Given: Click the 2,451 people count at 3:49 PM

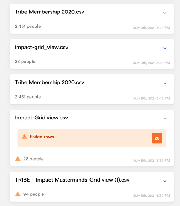Looking at the screenshot, I should click(x=28, y=26).
